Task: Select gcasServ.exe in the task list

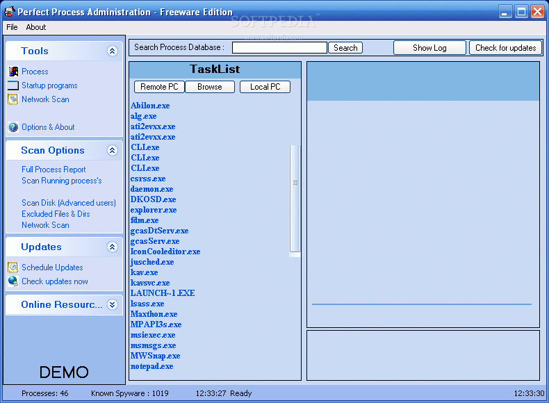Action: (155, 241)
